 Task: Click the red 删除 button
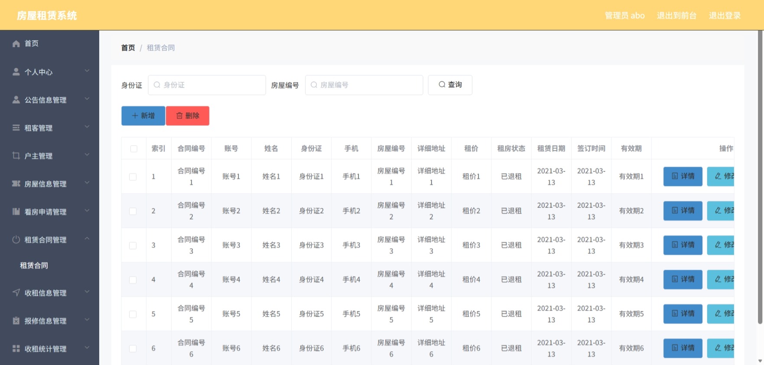(x=188, y=116)
